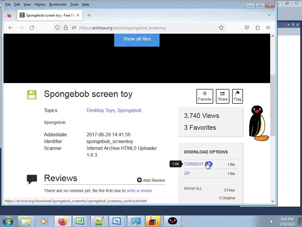Open the View menu

27,4
